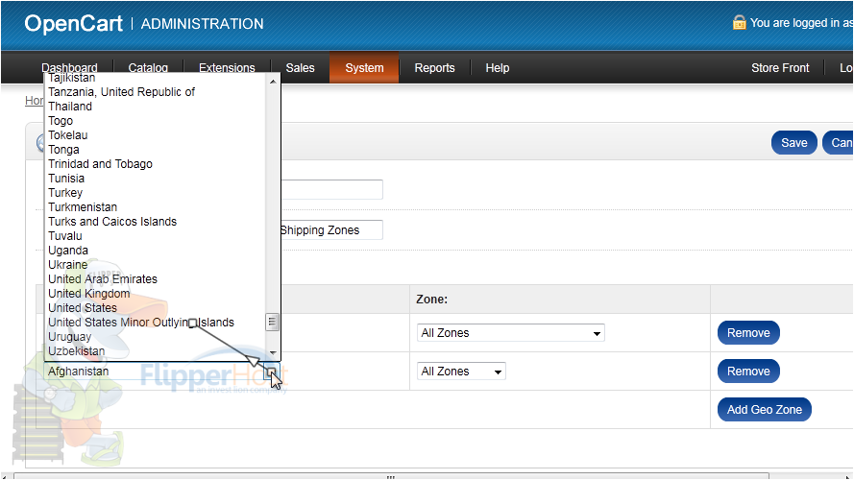
Task: Click the Afghanistan country dropdown arrow
Action: 272,372
